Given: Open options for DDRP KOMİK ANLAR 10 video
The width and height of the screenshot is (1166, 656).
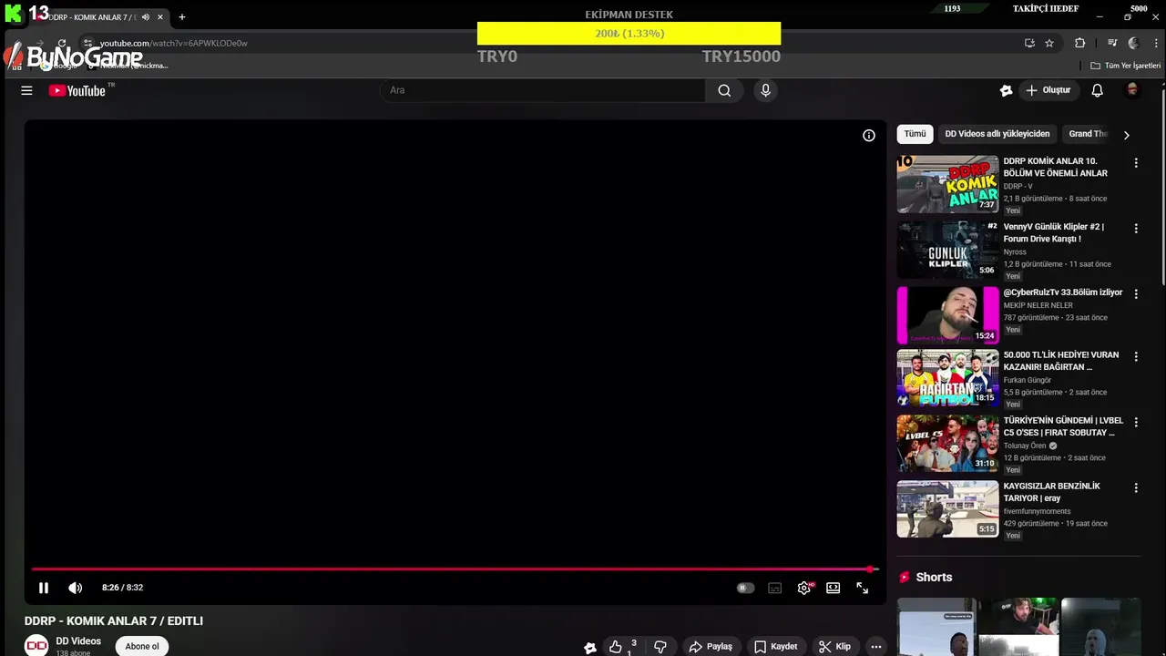Looking at the screenshot, I should (x=1135, y=163).
